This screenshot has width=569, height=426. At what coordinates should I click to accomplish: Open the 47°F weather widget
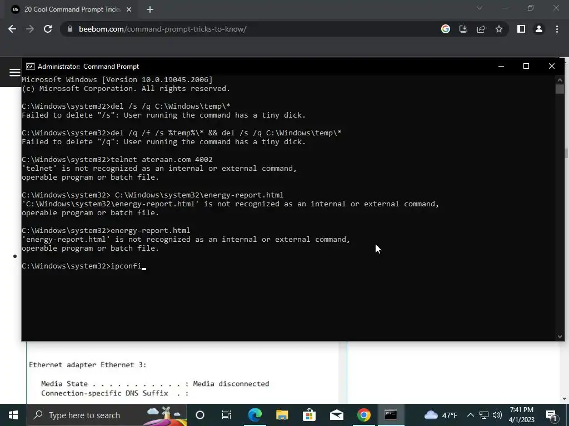click(x=441, y=415)
